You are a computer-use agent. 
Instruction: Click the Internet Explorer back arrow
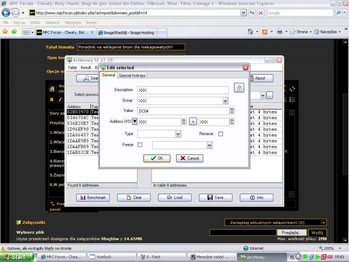pos(6,13)
